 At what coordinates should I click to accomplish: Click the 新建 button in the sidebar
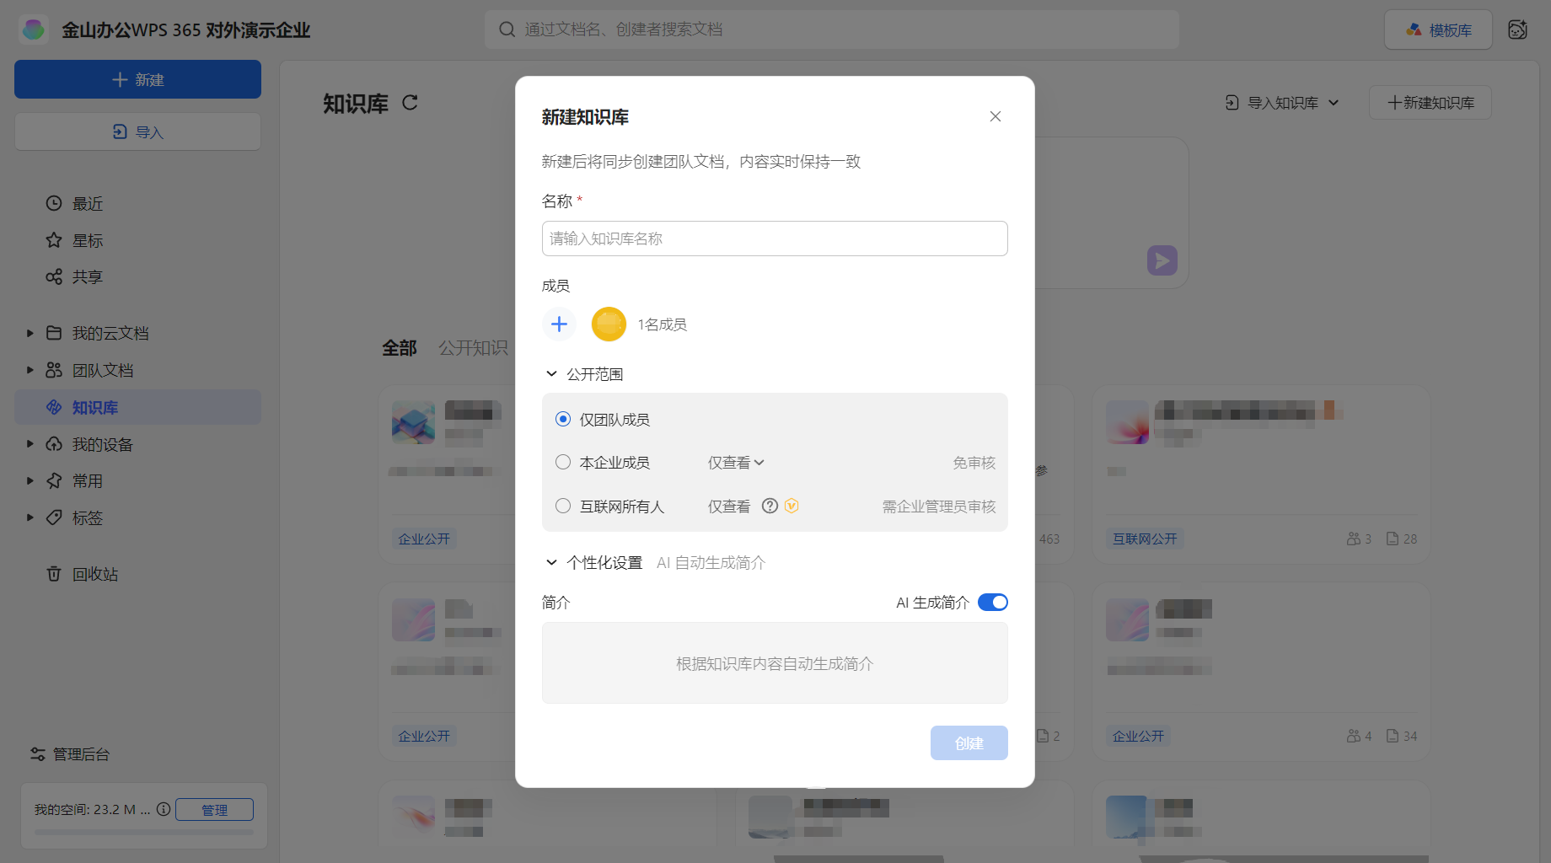[x=137, y=79]
